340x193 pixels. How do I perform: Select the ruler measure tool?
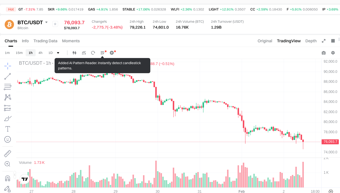[8, 153]
